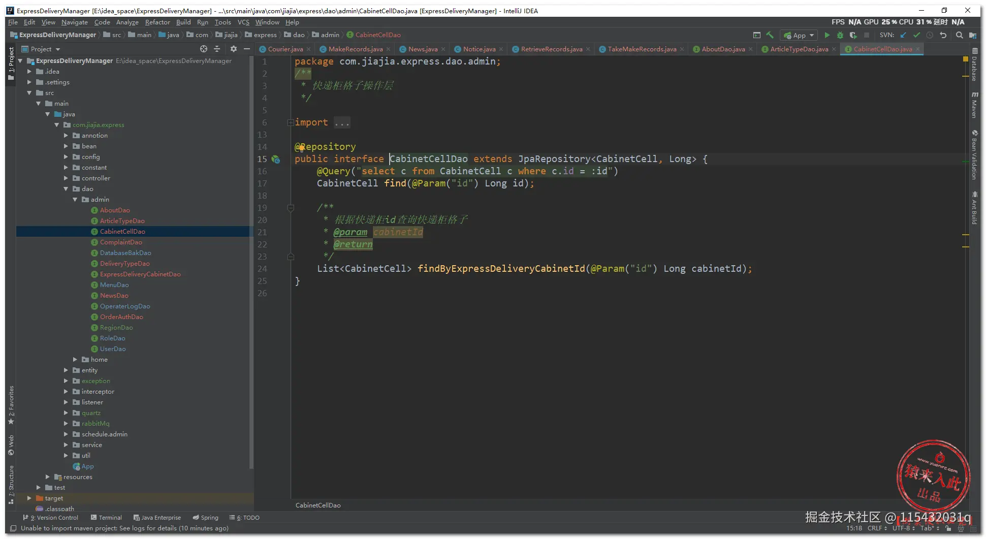Screen dimensions: 986x539
Task: Open ExpressDeliveryCabinetDao in project tree
Action: tap(140, 274)
